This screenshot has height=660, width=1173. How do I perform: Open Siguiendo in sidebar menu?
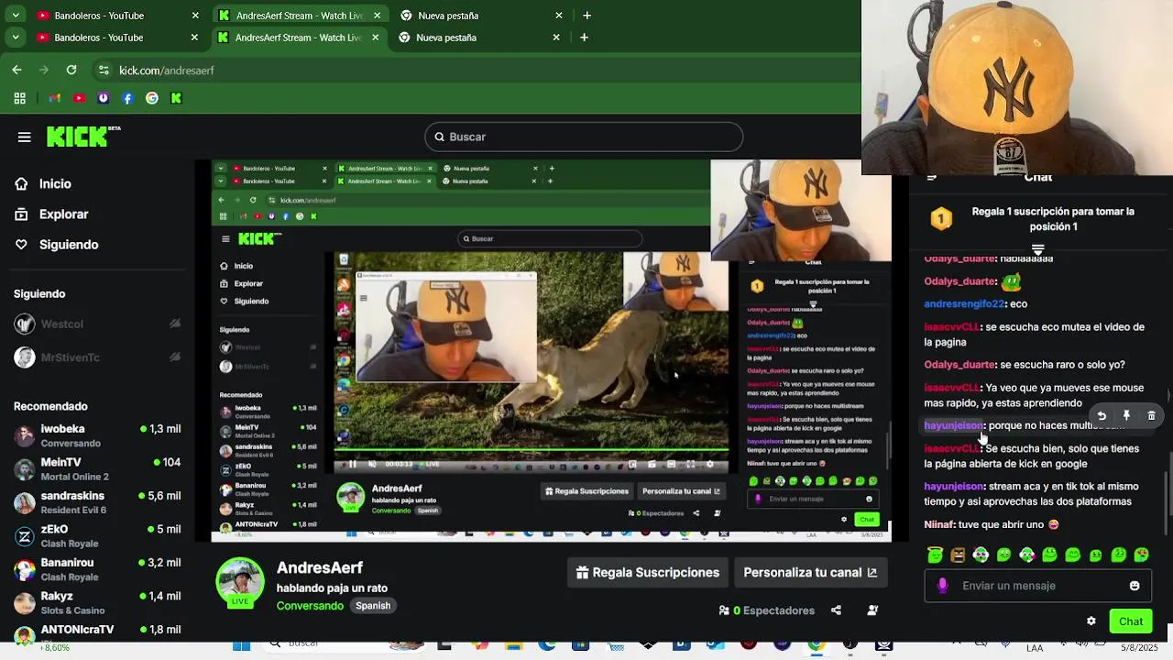click(57, 245)
